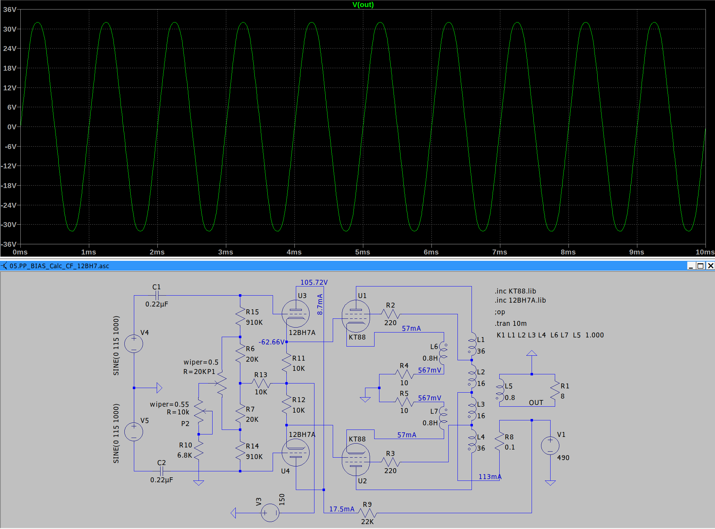Select inductor L1 winding
The width and height of the screenshot is (715, 529).
tap(472, 344)
